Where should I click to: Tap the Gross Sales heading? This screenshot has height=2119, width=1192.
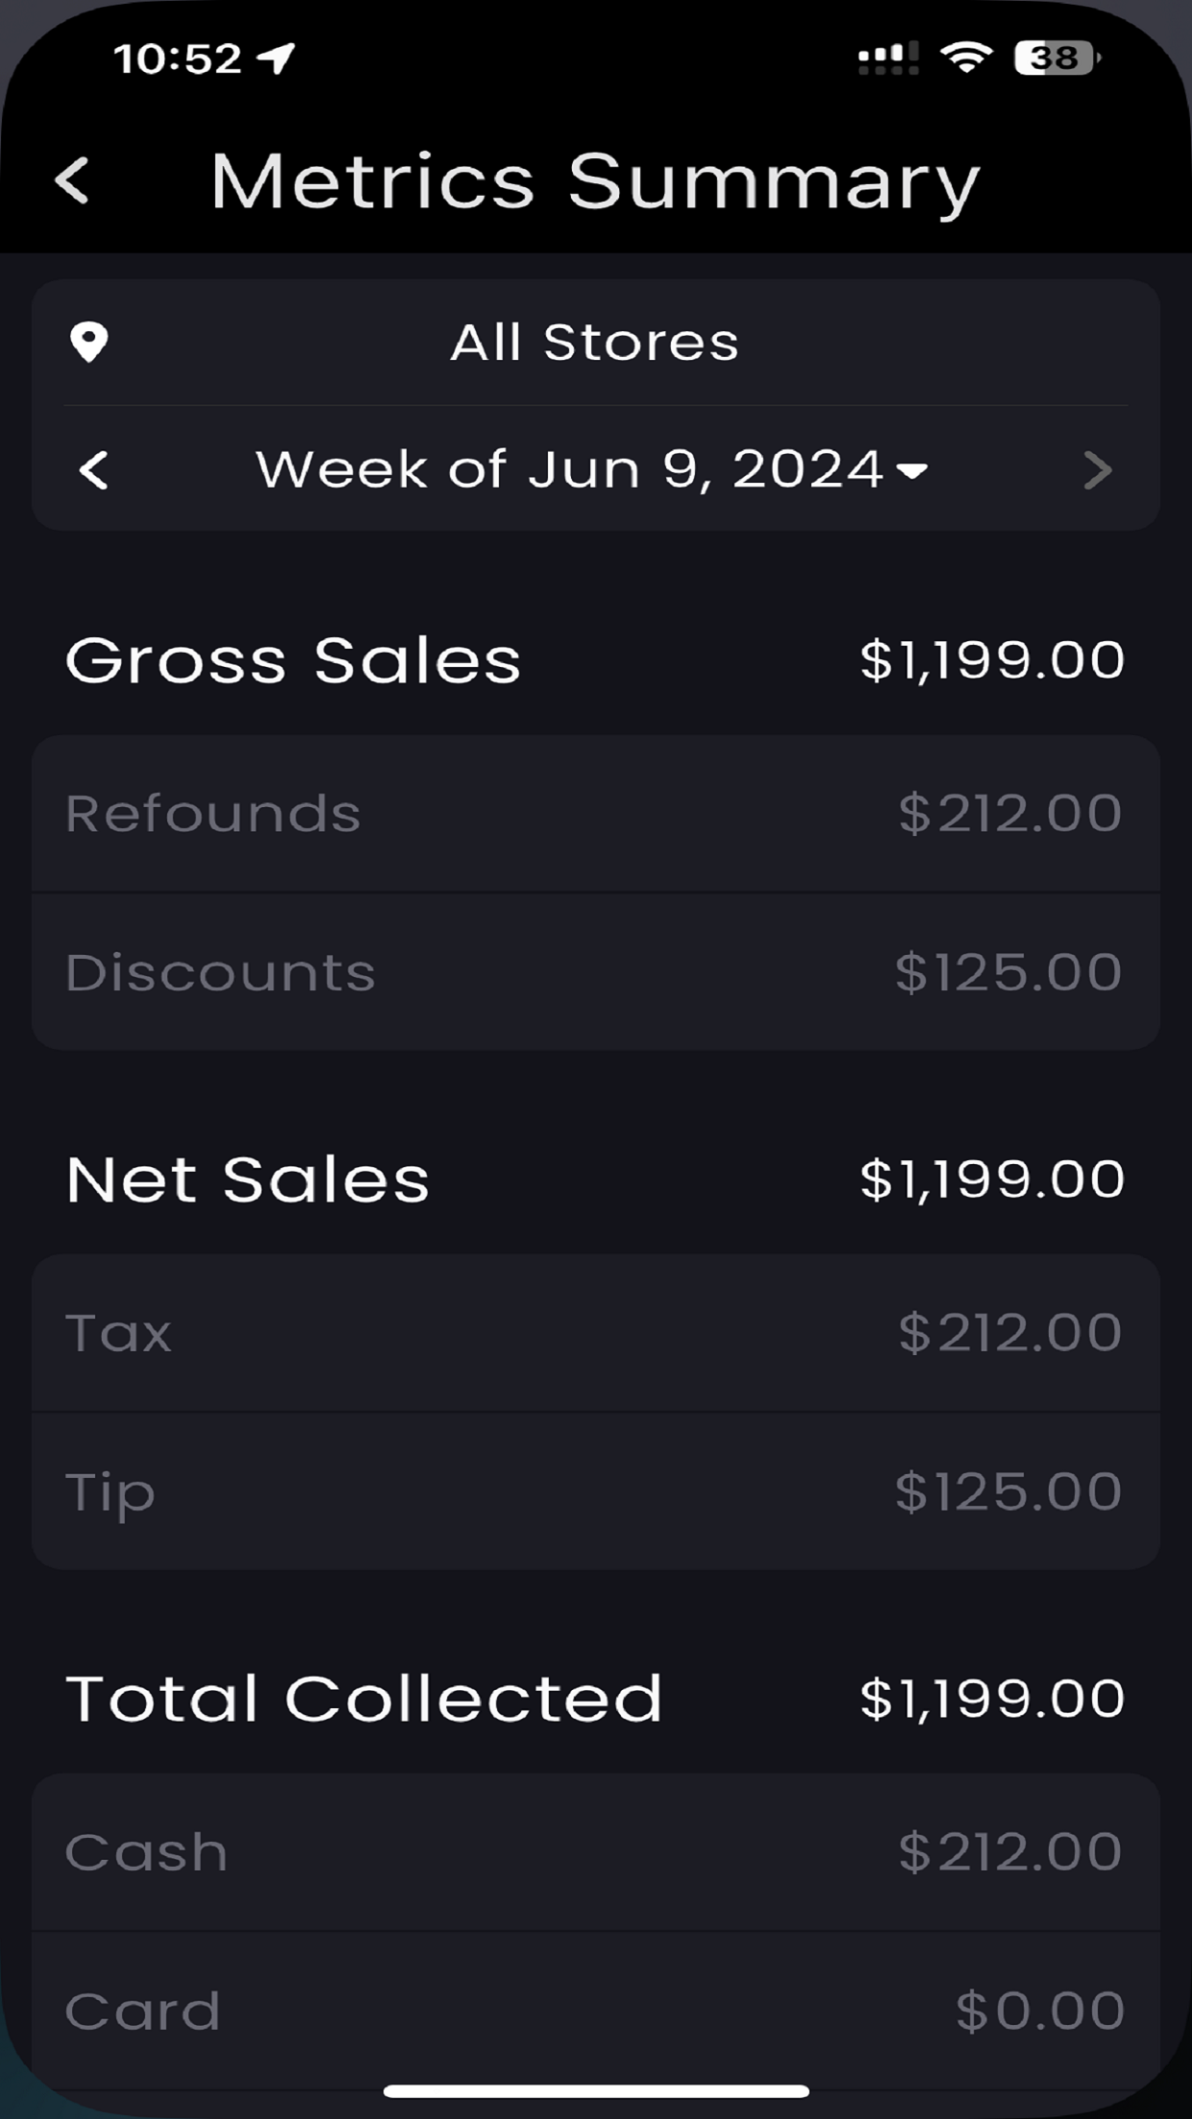[x=293, y=660]
